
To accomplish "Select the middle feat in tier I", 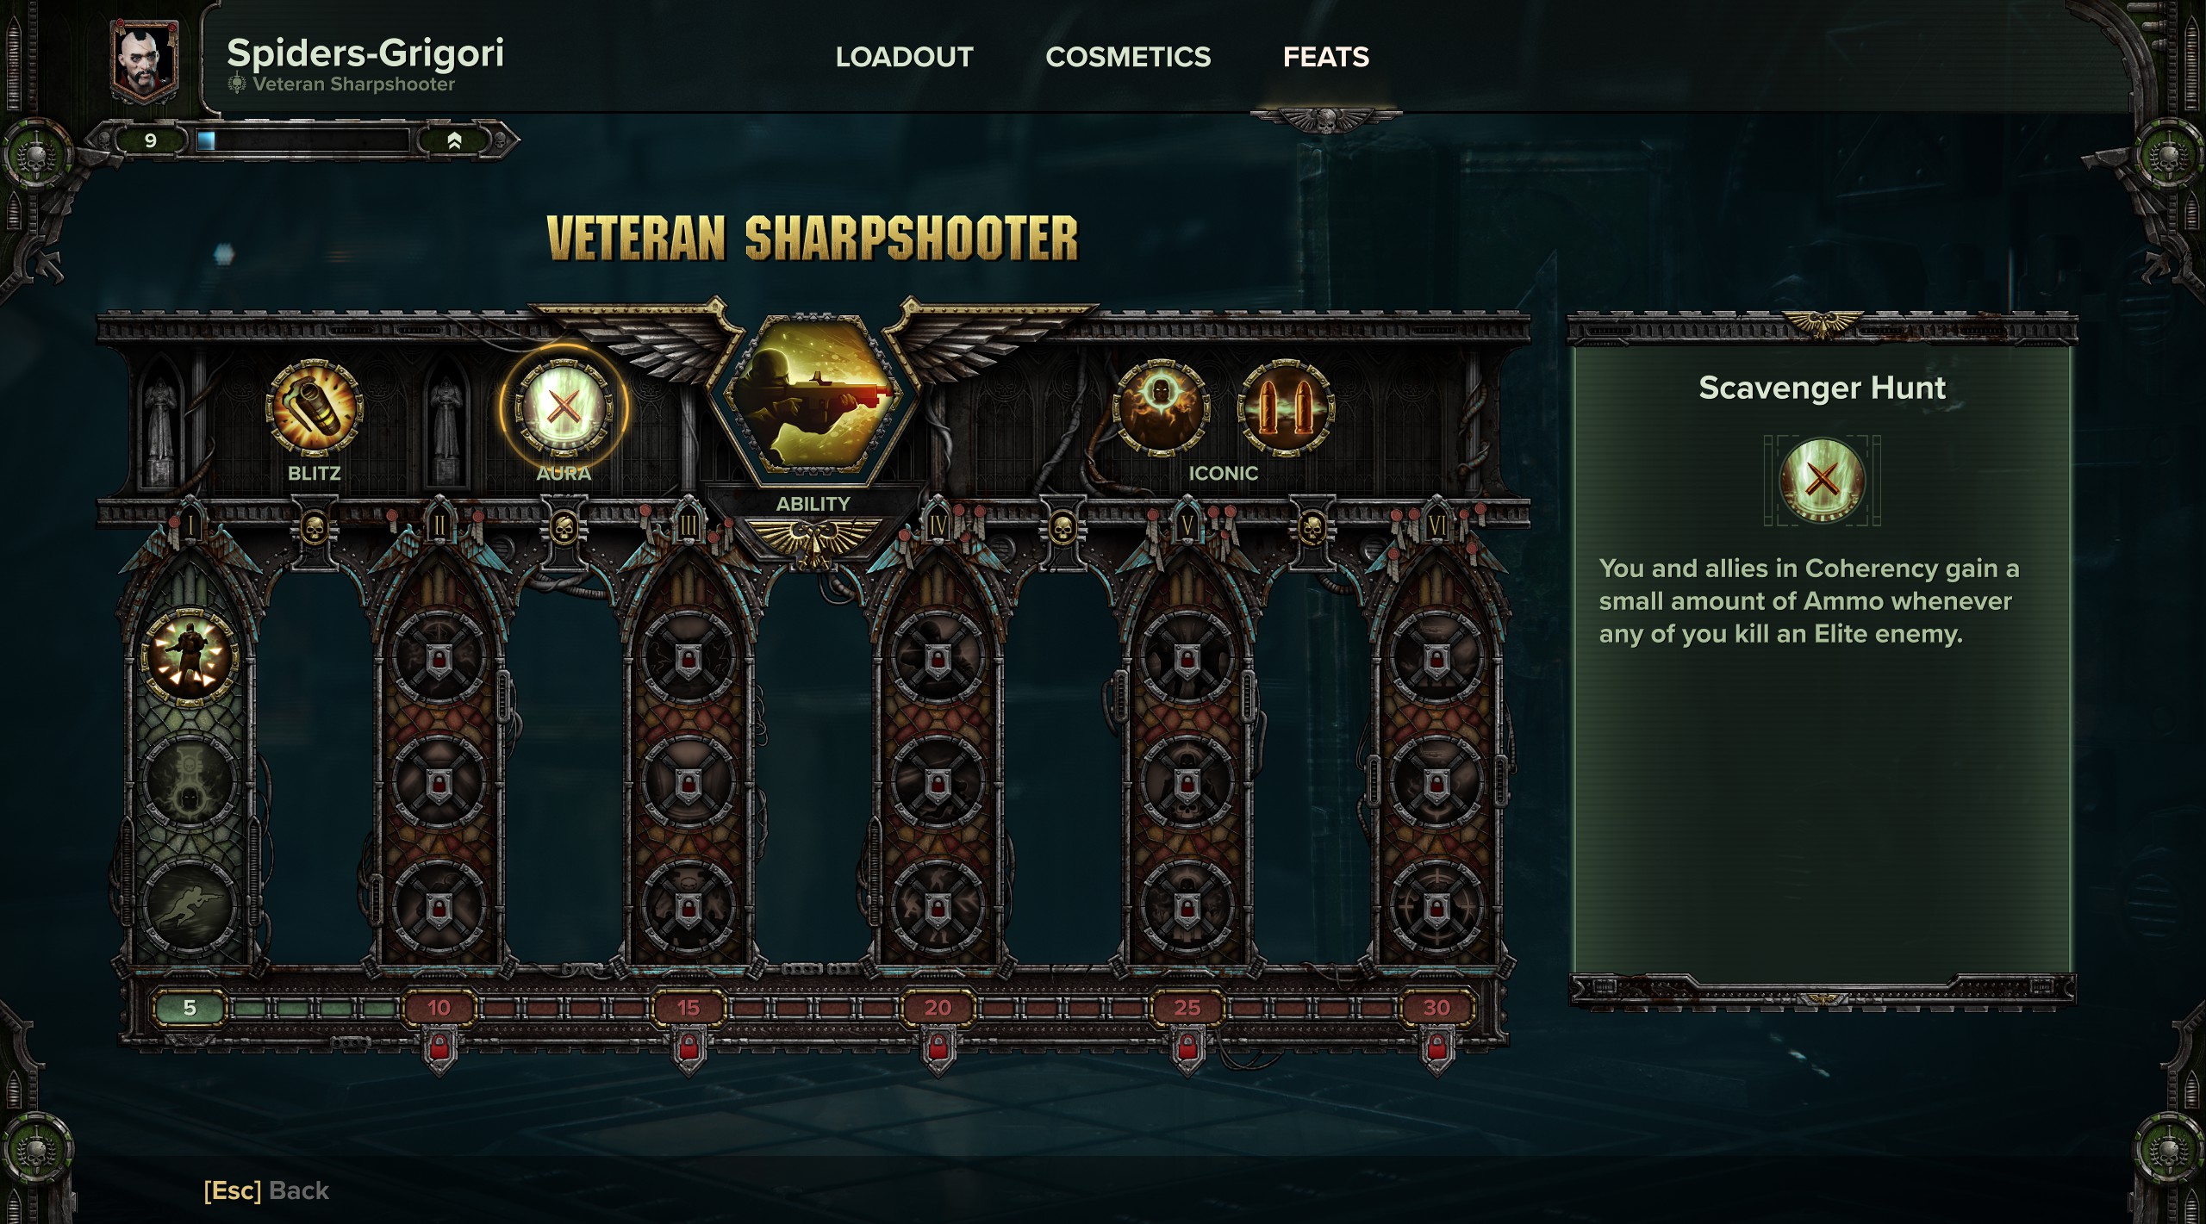I will [190, 781].
